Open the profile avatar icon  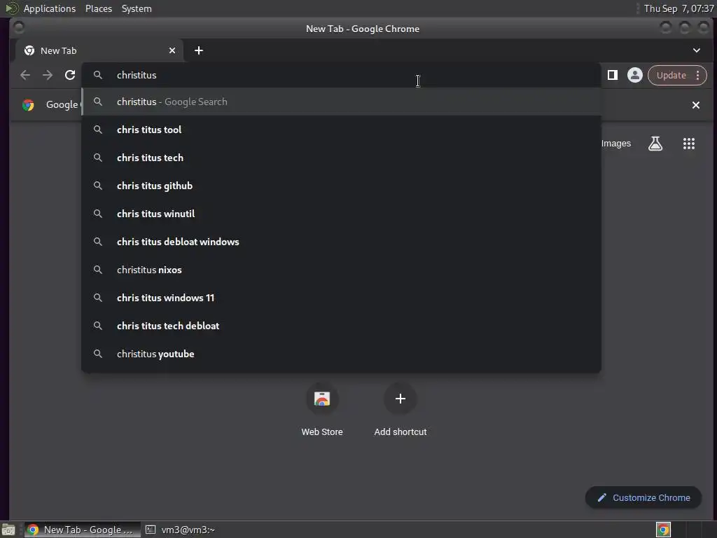(634, 75)
